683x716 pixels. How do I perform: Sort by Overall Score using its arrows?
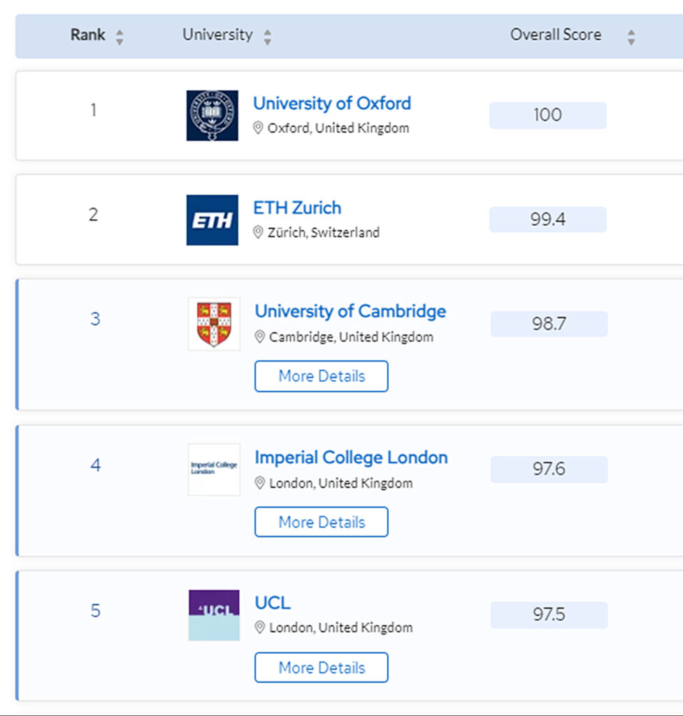[x=631, y=38]
